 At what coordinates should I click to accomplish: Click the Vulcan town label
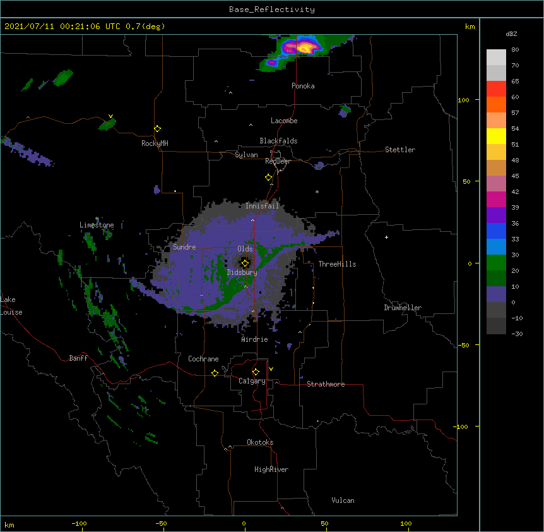point(343,500)
